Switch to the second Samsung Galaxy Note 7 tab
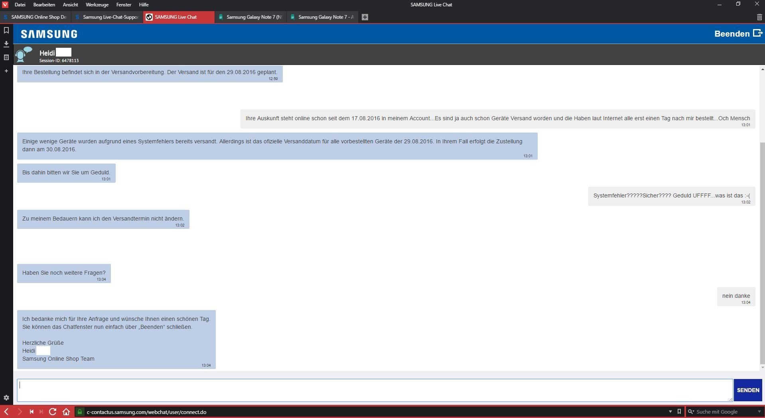The image size is (765, 418). coord(323,17)
